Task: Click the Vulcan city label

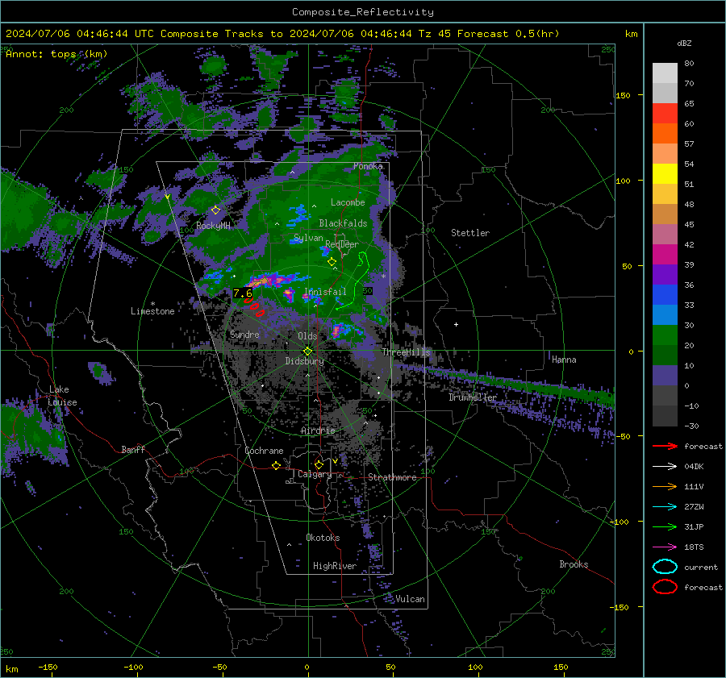Action: (410, 599)
